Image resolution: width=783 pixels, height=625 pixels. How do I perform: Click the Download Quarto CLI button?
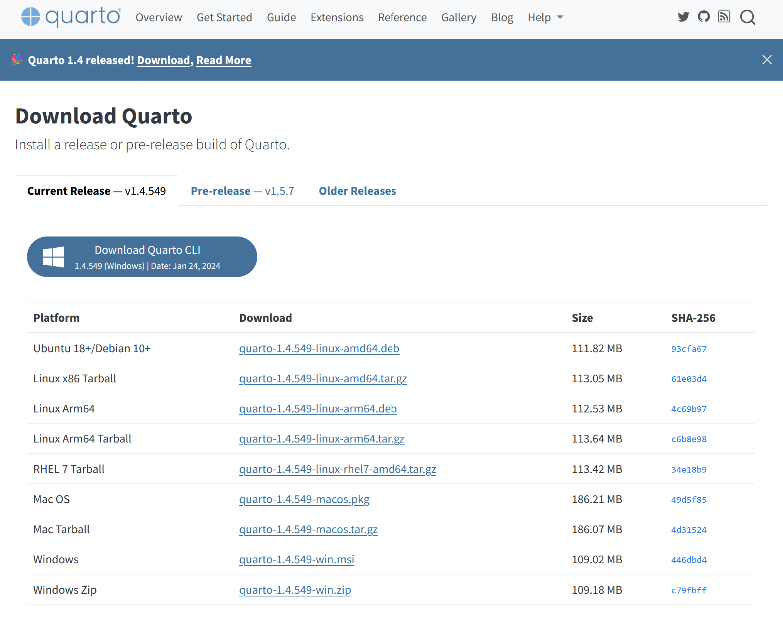(x=142, y=257)
